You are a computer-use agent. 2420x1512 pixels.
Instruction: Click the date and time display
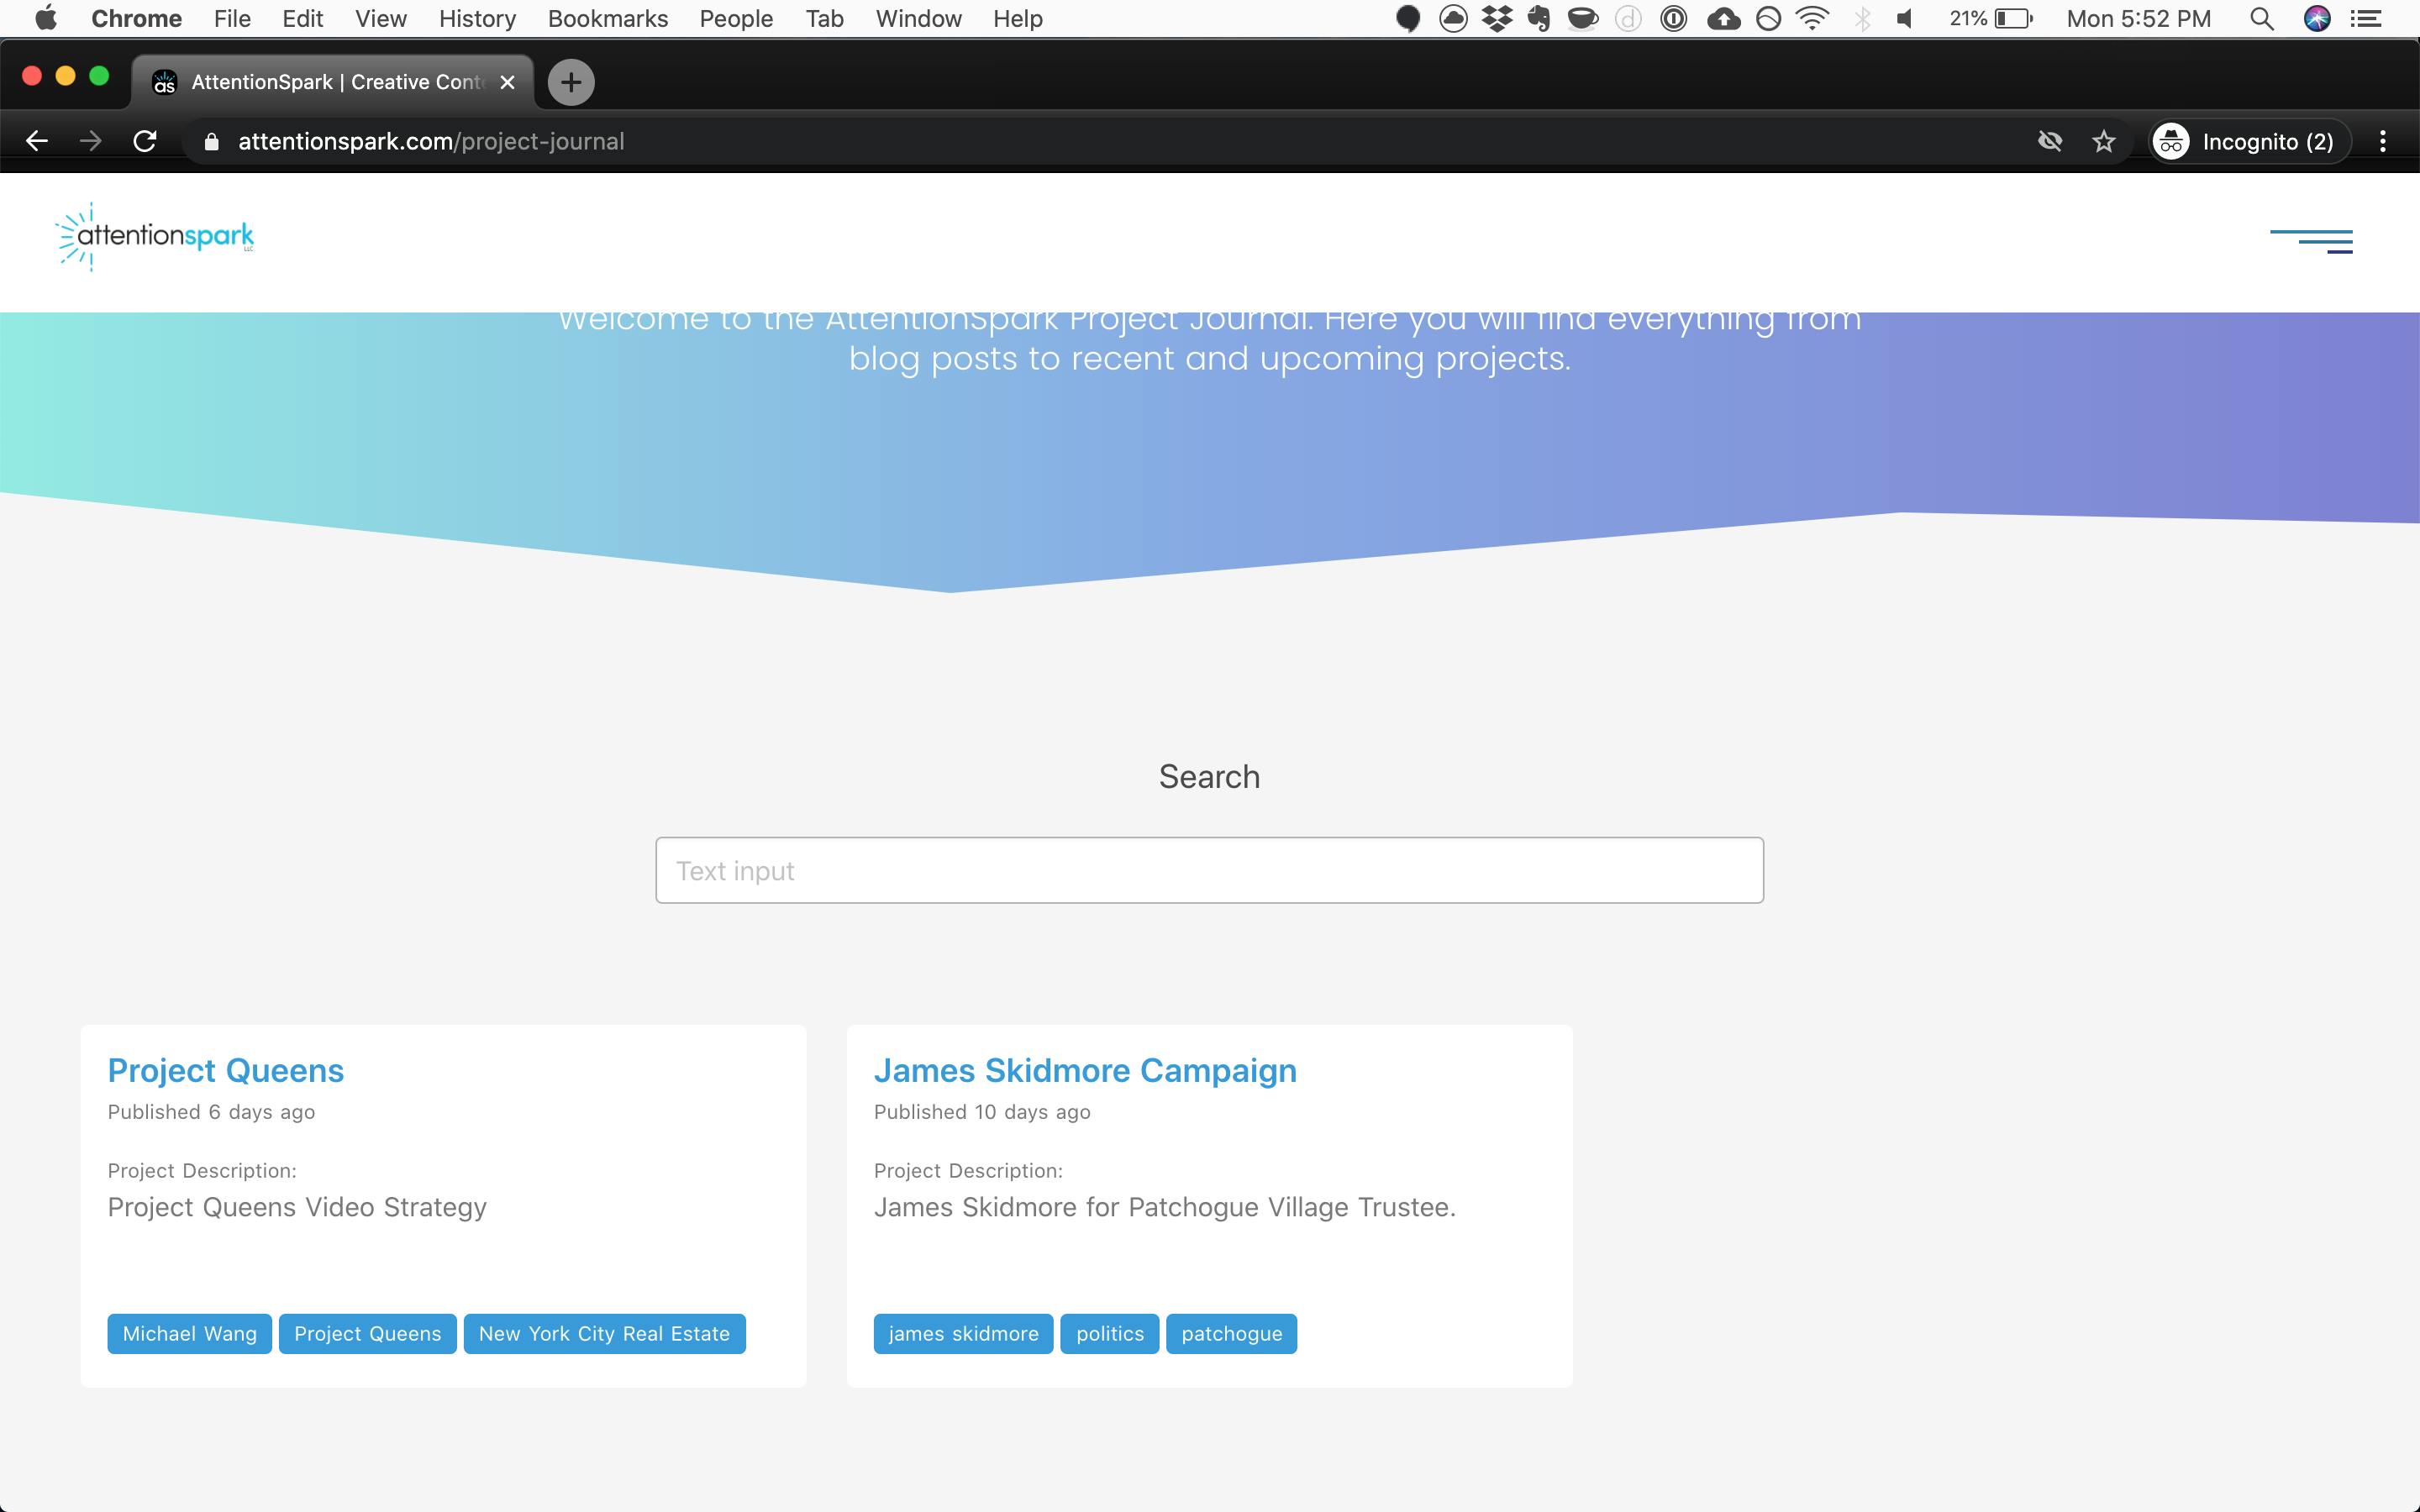[2138, 18]
